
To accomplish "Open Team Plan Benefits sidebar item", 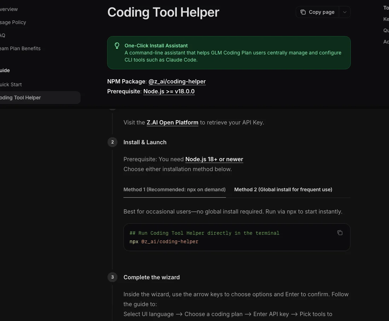I will pyautogui.click(x=20, y=48).
